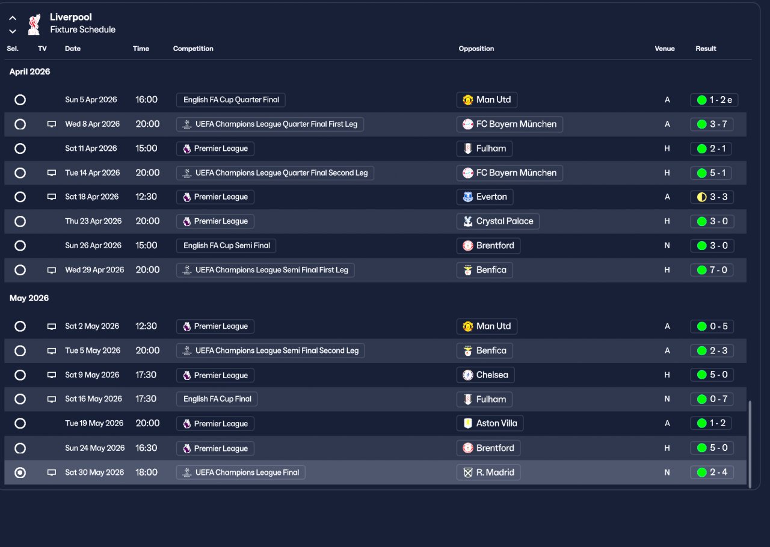770x547 pixels.
Task: Open the English FA Cup Final competition
Action: [x=217, y=399]
